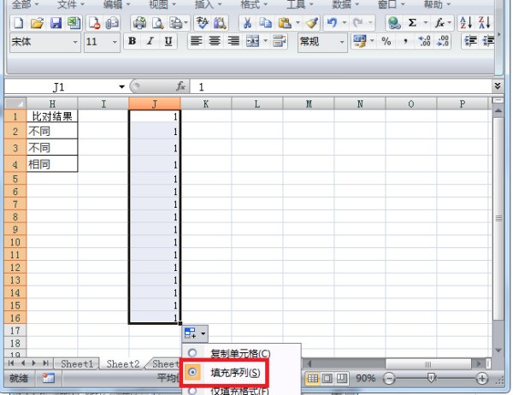Toggle underline formatting
513x395 pixels.
(x=168, y=41)
